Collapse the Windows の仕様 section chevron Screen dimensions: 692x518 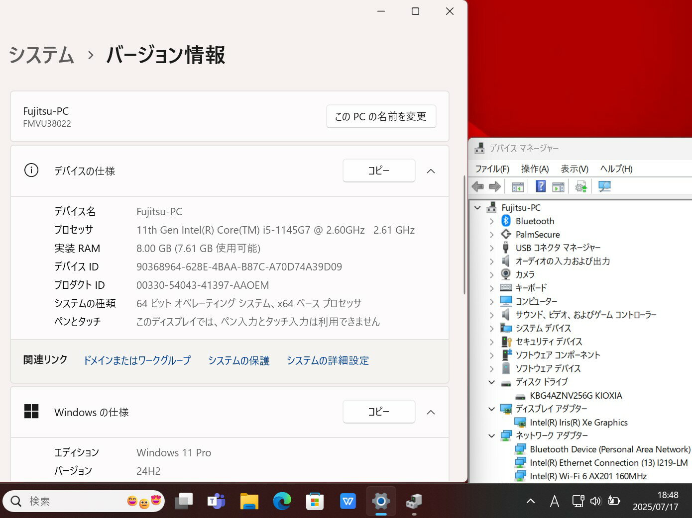[431, 412]
